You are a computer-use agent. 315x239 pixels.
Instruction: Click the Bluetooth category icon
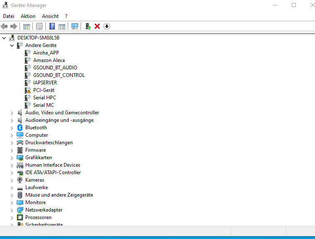(20, 128)
